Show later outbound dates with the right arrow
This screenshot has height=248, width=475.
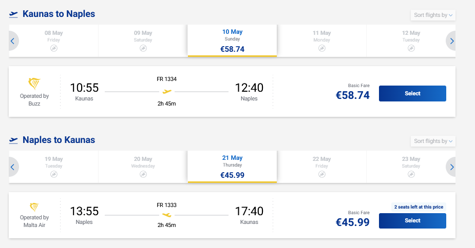tap(452, 41)
